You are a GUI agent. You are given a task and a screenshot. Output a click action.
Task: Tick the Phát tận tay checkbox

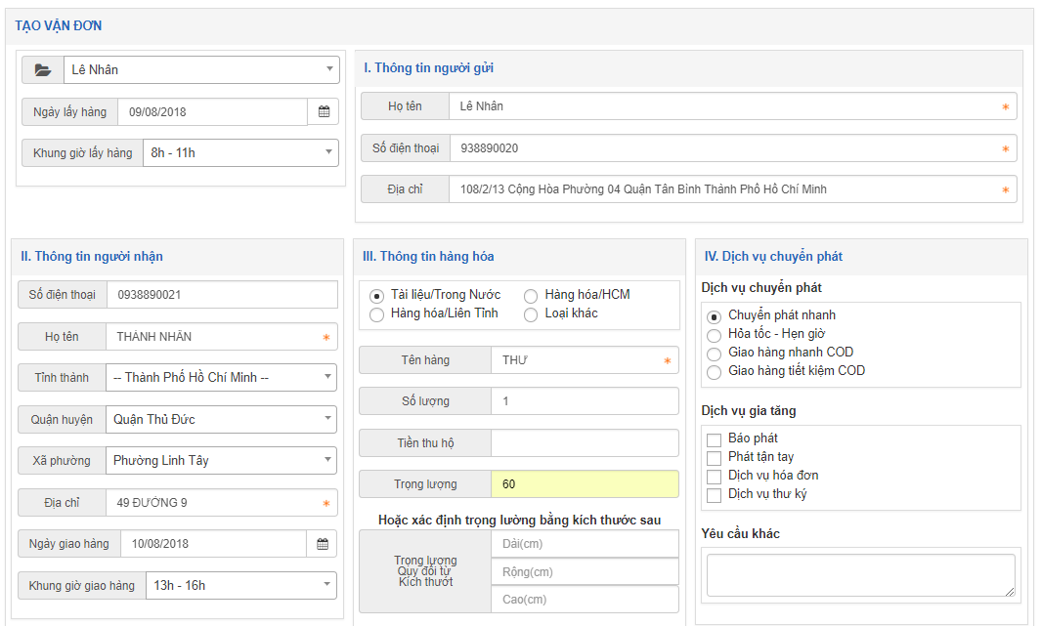[x=715, y=458]
